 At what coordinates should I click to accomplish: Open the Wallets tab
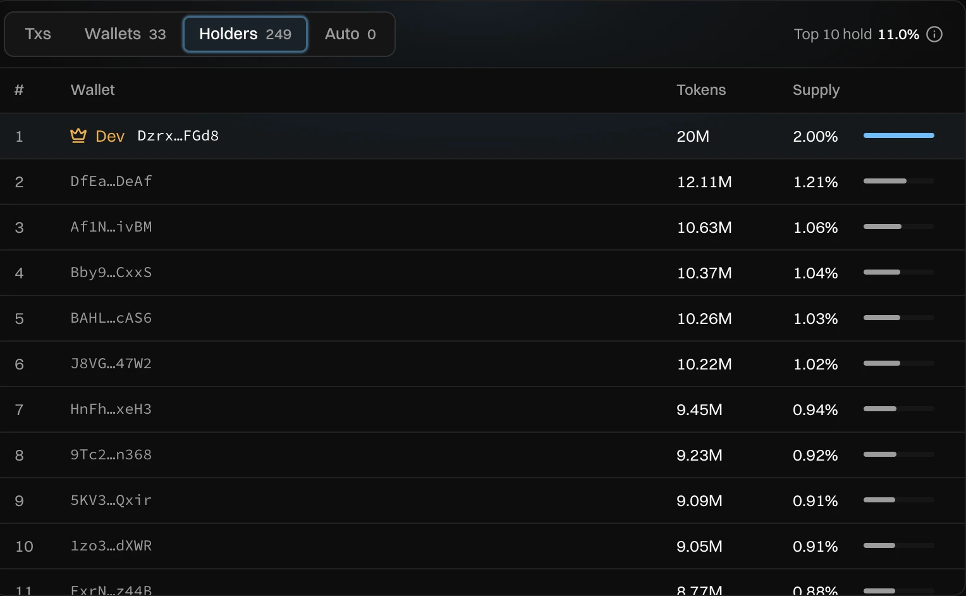click(x=125, y=34)
